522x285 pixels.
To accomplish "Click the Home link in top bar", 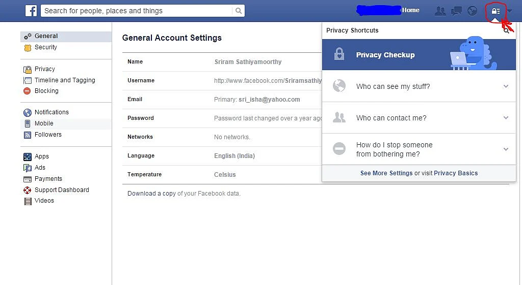I will [x=410, y=10].
